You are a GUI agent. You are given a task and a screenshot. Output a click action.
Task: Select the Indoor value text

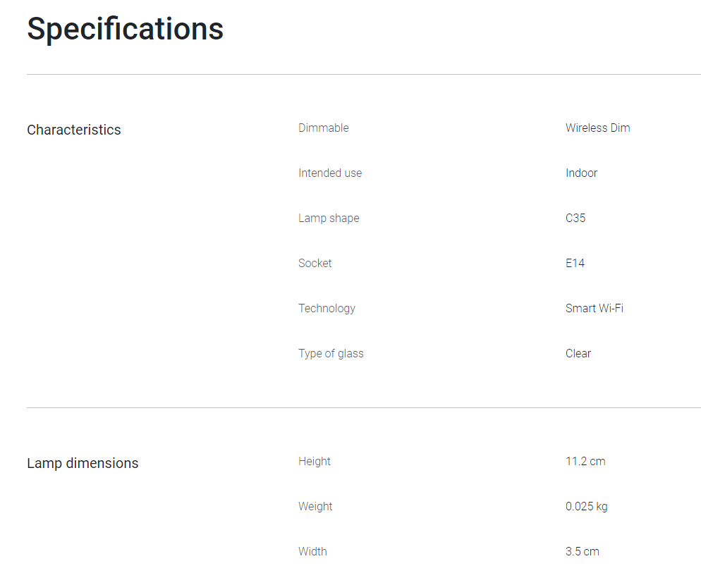(x=581, y=173)
